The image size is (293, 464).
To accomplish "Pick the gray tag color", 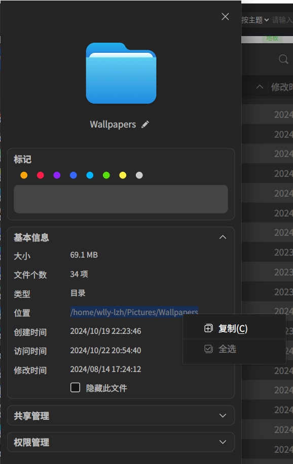I will pos(139,175).
